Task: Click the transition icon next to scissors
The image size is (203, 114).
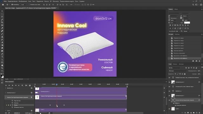Action: point(29,85)
